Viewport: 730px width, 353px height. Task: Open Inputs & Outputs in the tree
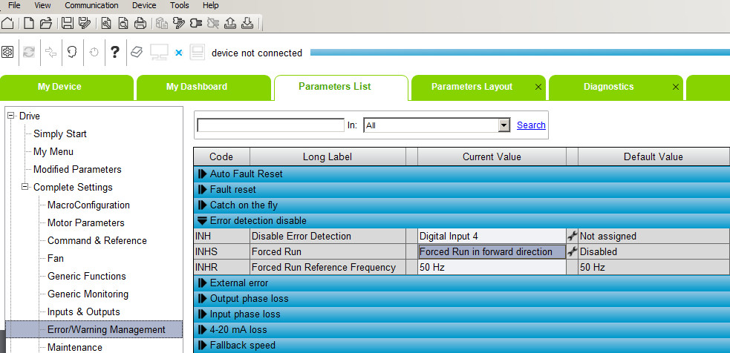pos(84,311)
